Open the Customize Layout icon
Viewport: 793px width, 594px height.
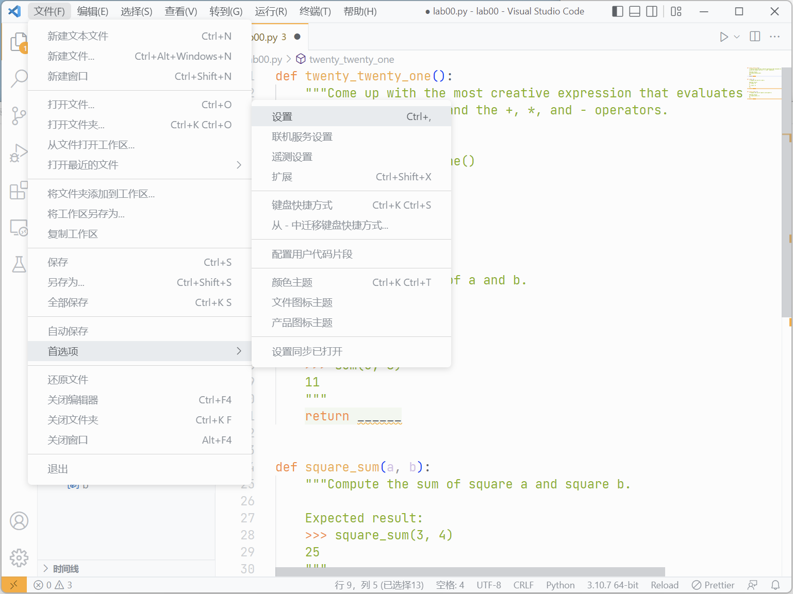pyautogui.click(x=676, y=11)
